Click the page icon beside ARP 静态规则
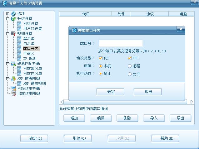Image resolution: width=199 pixels, height=149 pixels. pos(19,84)
